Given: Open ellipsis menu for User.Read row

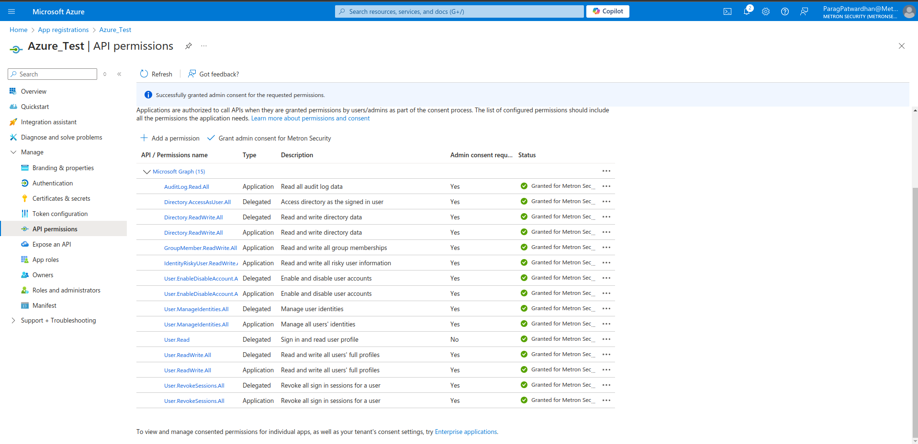Looking at the screenshot, I should [x=606, y=339].
